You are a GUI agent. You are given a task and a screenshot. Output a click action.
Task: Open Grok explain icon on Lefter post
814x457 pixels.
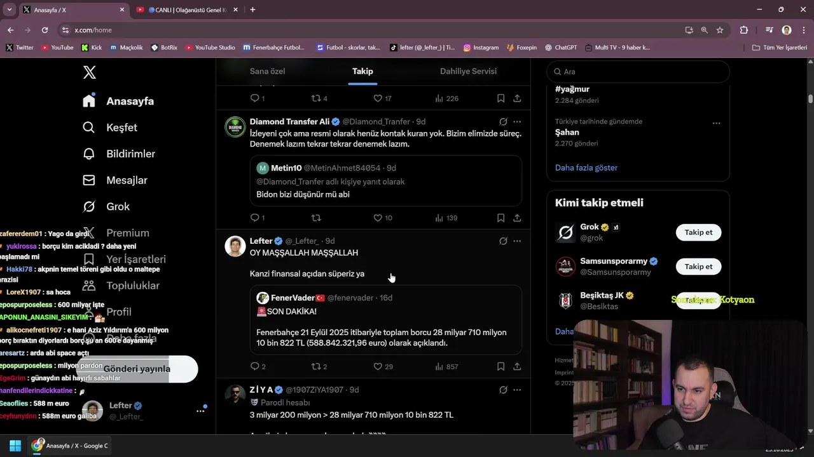tap(503, 241)
